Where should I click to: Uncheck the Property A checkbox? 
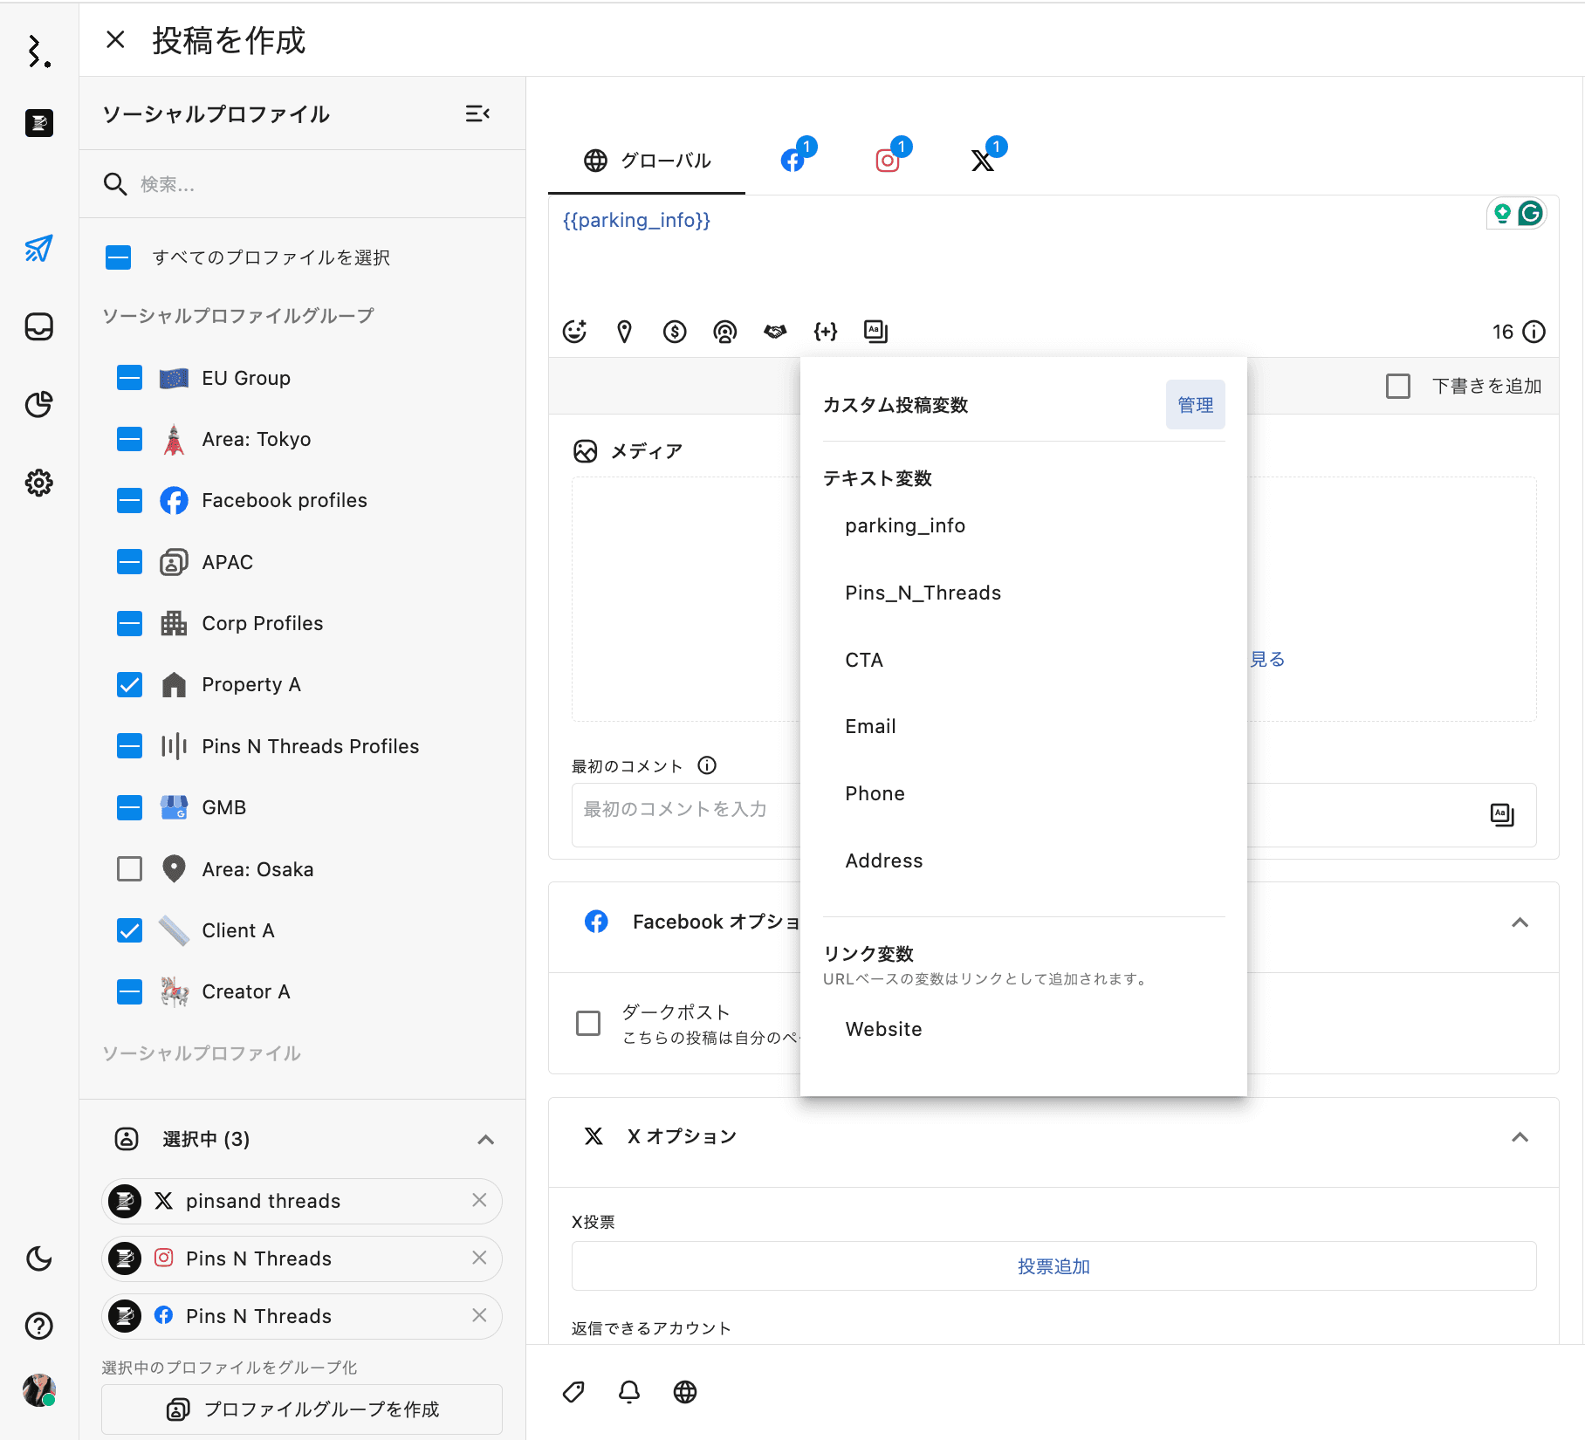pos(130,685)
